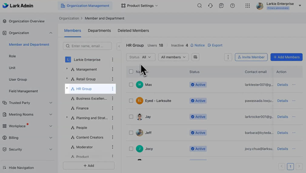Click the Export link
The width and height of the screenshot is (306, 173).
pyautogui.click(x=215, y=45)
